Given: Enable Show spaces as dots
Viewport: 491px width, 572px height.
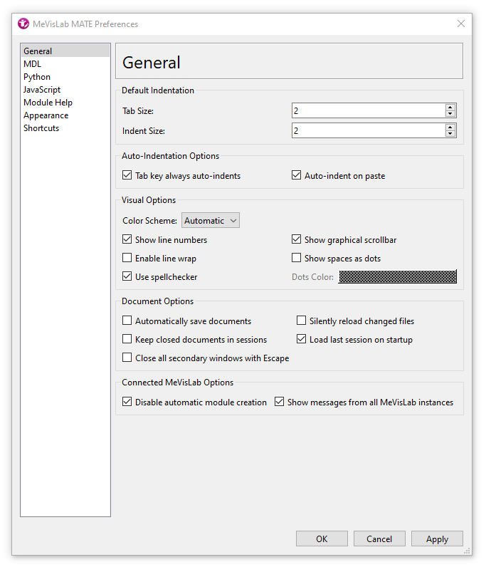Looking at the screenshot, I should pos(297,259).
